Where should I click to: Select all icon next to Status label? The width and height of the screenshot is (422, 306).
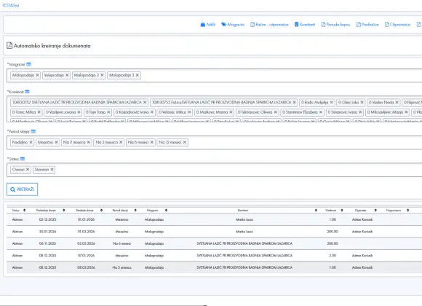pyautogui.click(x=23, y=159)
